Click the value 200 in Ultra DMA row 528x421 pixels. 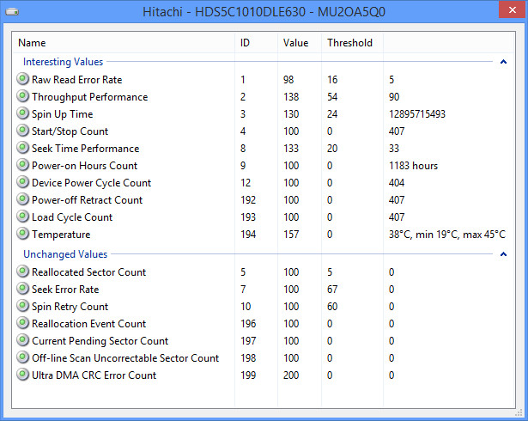[x=291, y=375]
